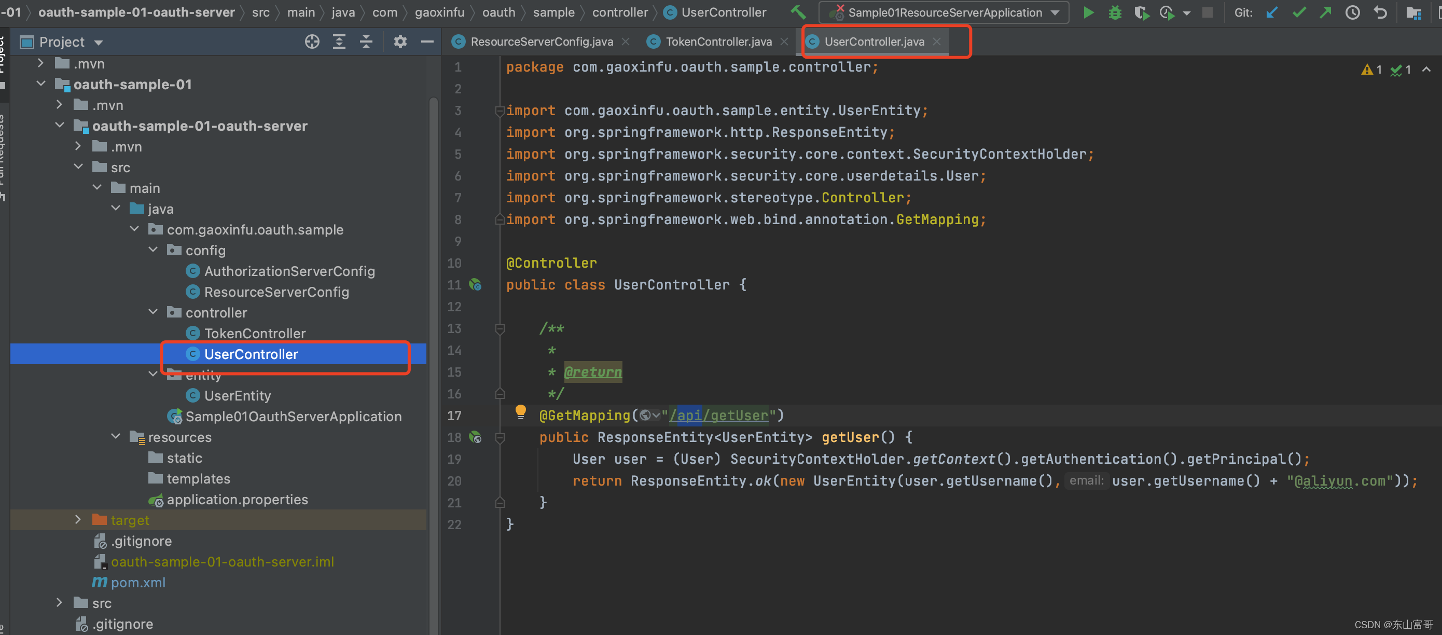Open oauth-sample-01-oauth-server.iml file

[x=222, y=562]
